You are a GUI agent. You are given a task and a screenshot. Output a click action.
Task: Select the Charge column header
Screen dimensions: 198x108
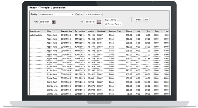click(x=129, y=31)
